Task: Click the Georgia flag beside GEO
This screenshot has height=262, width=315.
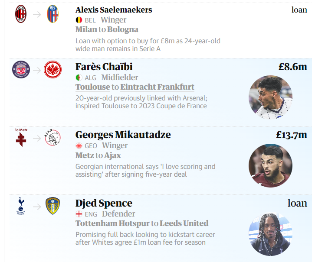Action: [x=79, y=146]
